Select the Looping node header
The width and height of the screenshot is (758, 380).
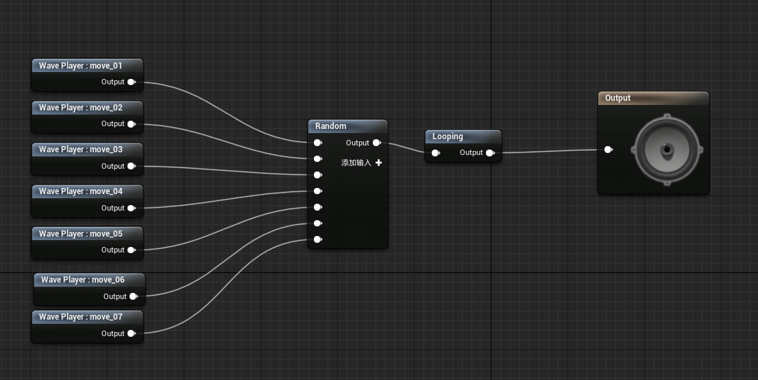(x=463, y=136)
